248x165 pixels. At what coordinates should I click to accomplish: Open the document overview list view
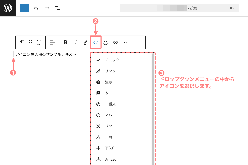(58, 8)
